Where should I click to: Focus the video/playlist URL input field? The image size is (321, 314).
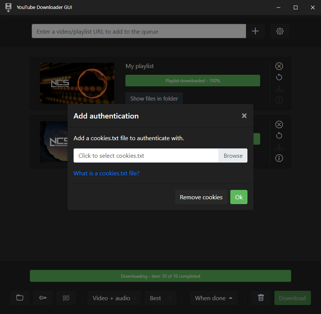(139, 31)
